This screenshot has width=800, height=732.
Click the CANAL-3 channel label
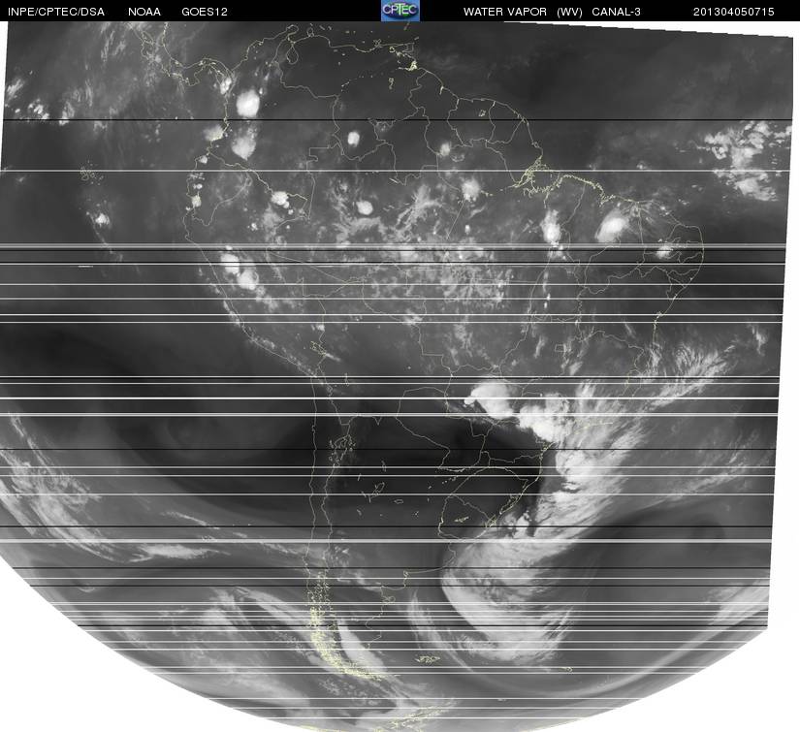(x=617, y=12)
